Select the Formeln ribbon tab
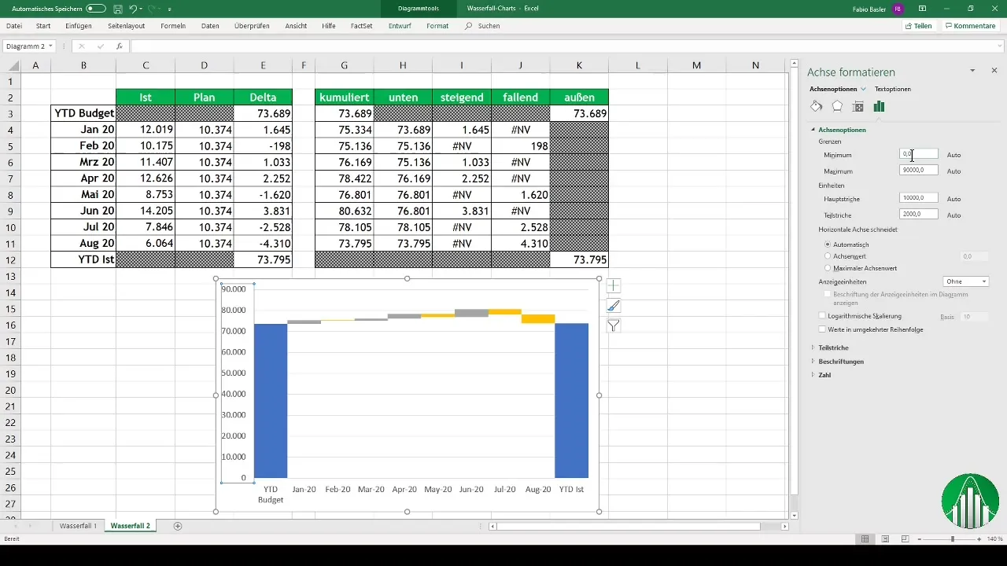1007x566 pixels. [173, 26]
